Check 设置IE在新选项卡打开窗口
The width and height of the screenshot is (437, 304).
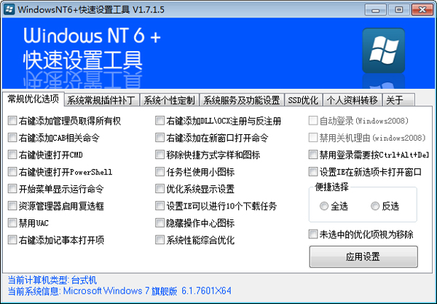coord(313,172)
